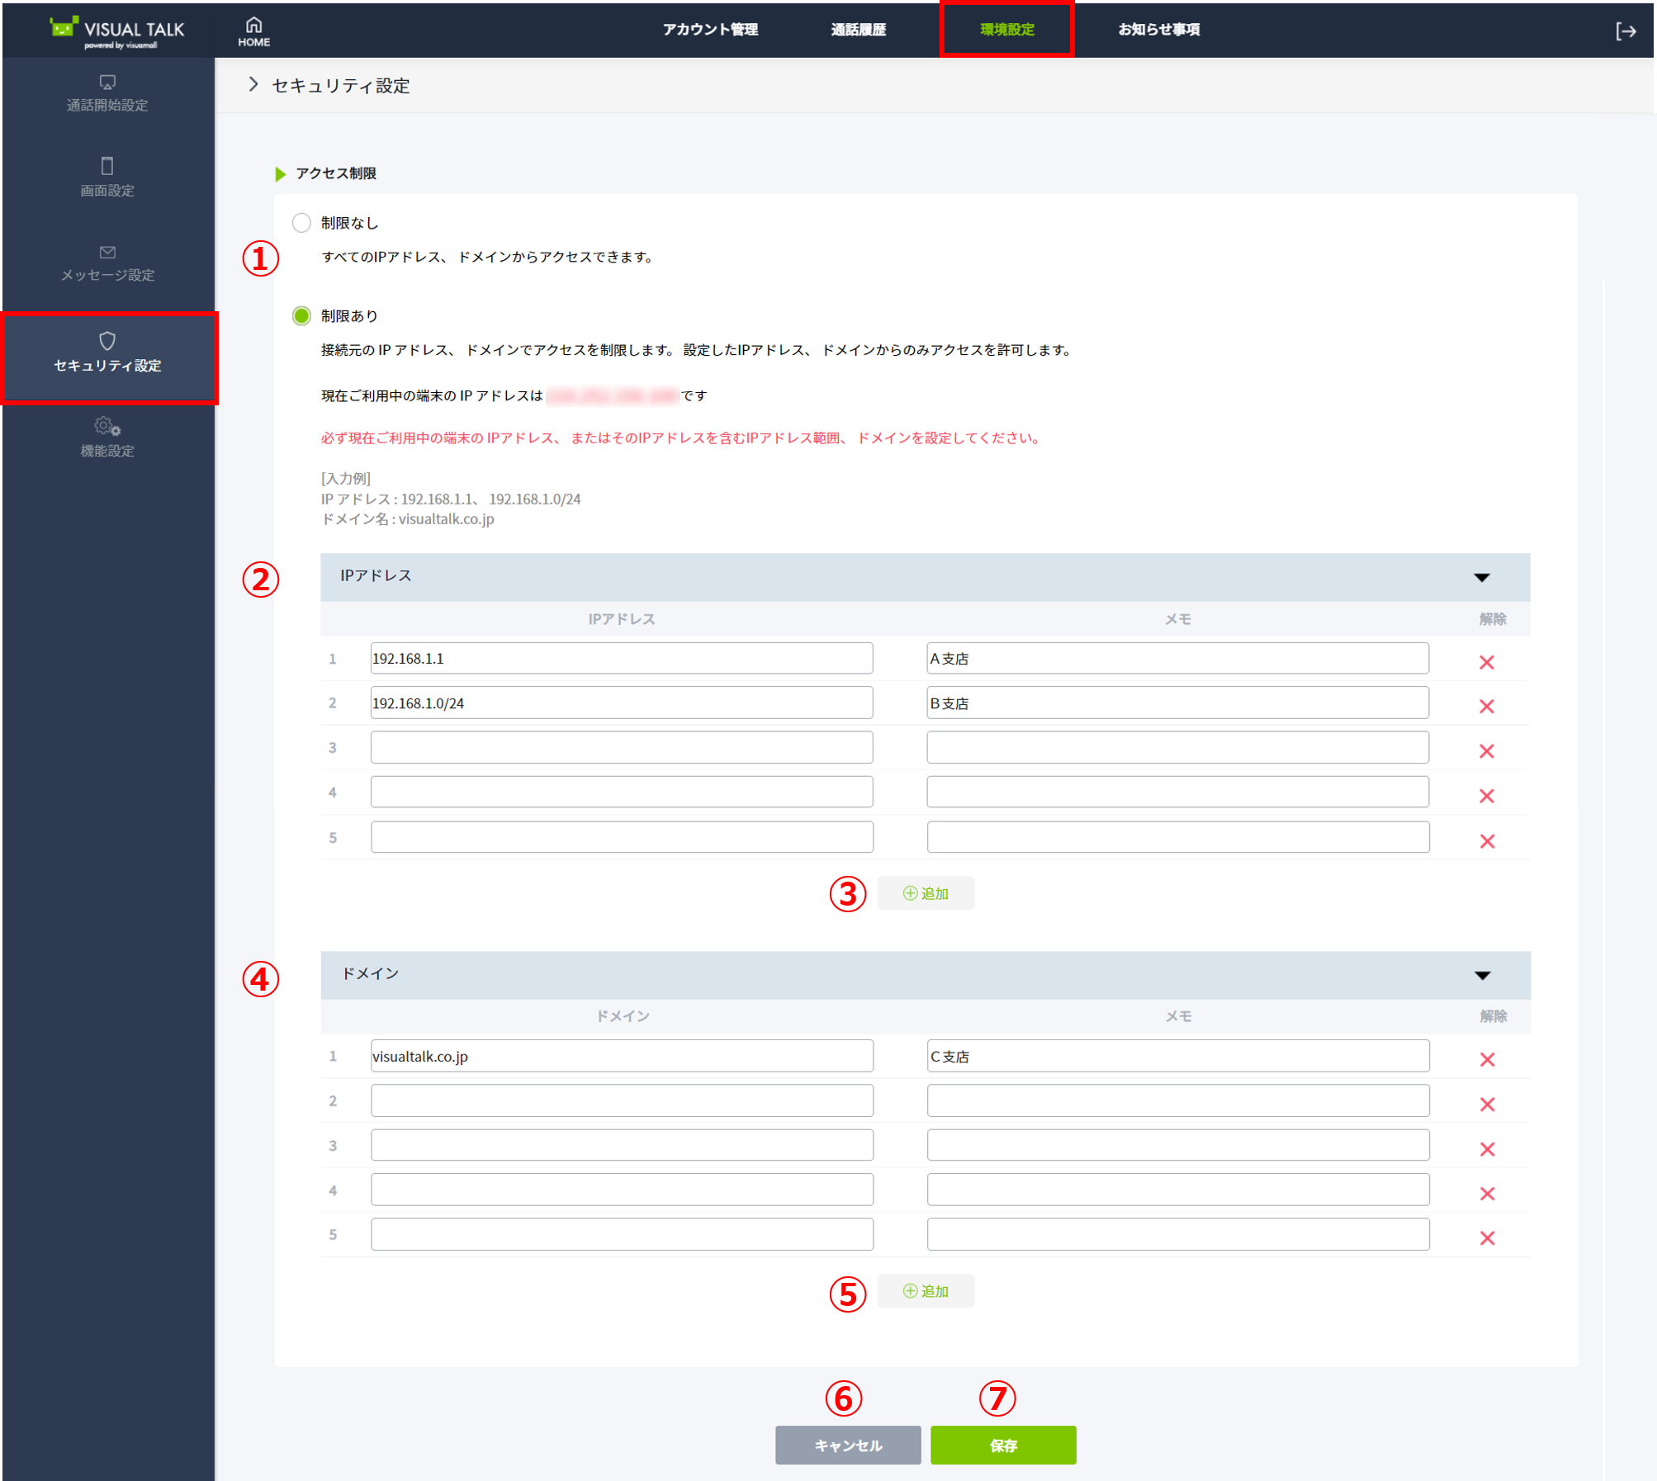Open 画面設定 in the sidebar
Viewport: 1657px width, 1481px height.
(x=107, y=177)
